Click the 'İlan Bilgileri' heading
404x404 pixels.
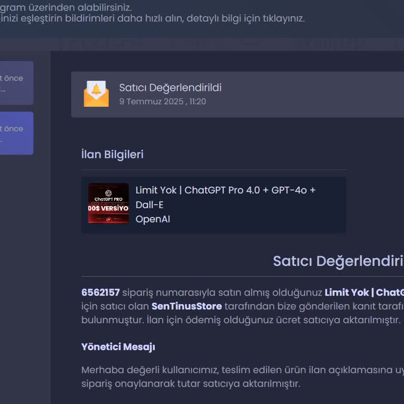[x=113, y=155]
